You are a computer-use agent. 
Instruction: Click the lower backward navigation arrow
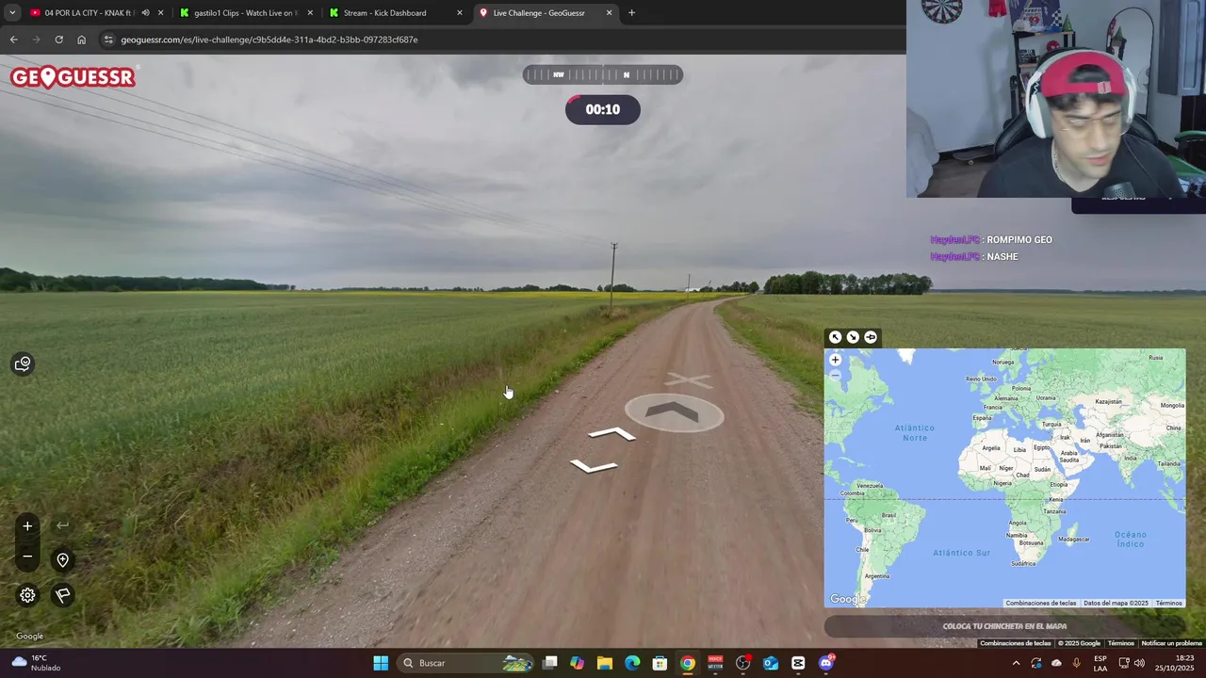(594, 465)
